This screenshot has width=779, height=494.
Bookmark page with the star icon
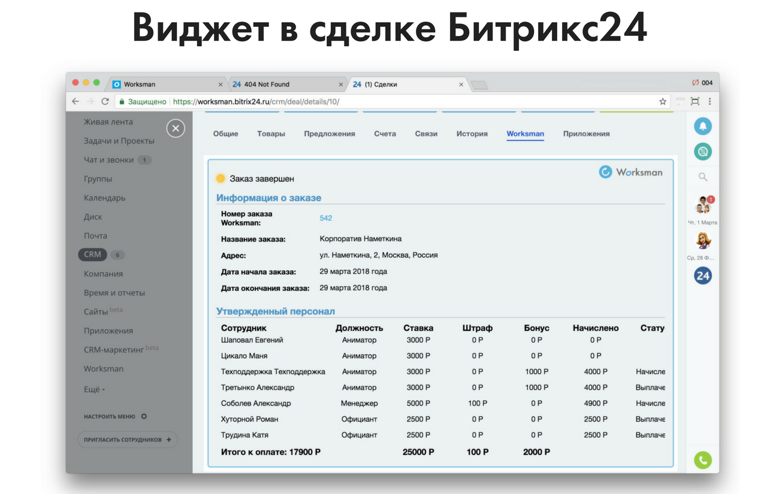[663, 102]
